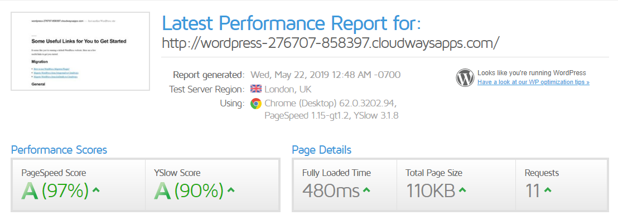Click the arrow next to 11 requests
This screenshot has height=220, width=618.
pyautogui.click(x=548, y=190)
